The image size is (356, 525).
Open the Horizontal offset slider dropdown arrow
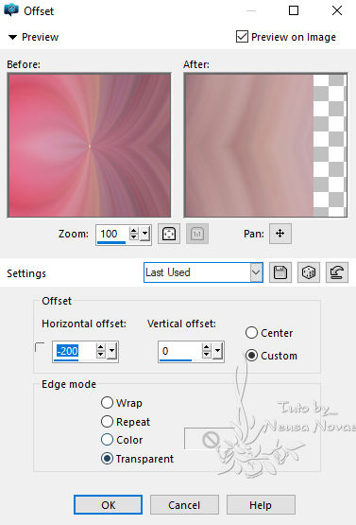coord(111,351)
